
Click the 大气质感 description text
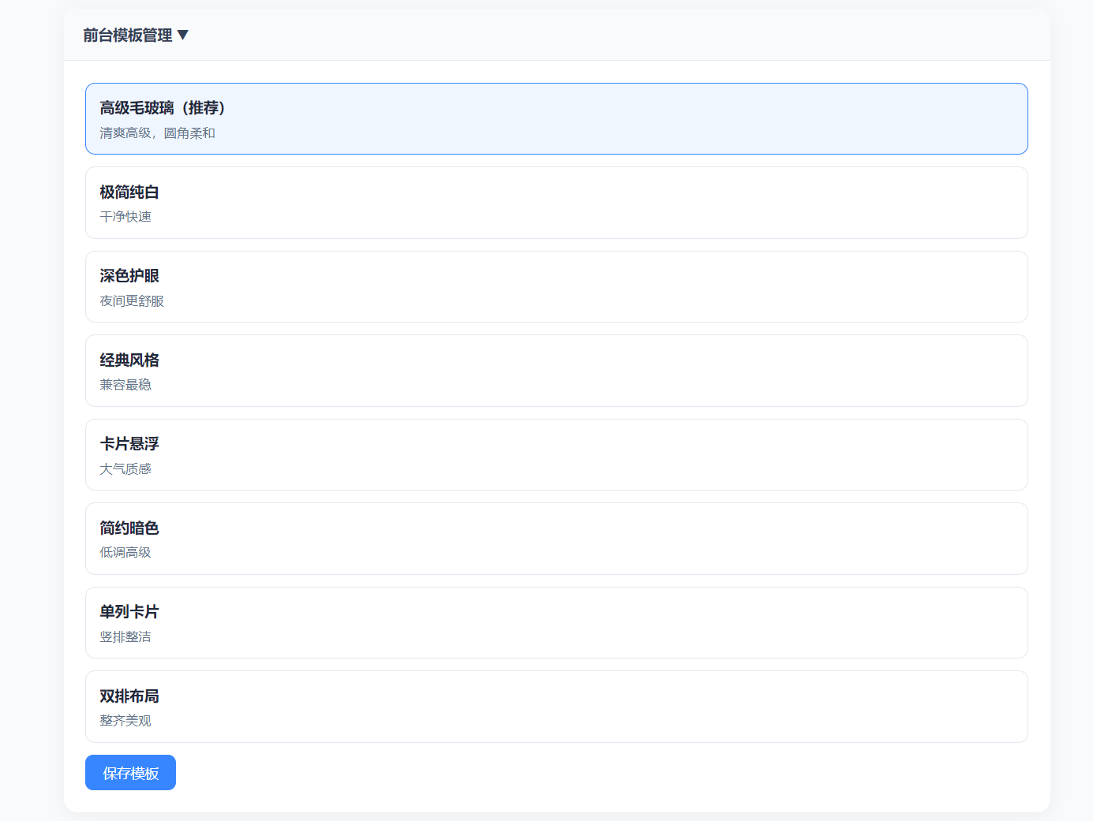(125, 469)
